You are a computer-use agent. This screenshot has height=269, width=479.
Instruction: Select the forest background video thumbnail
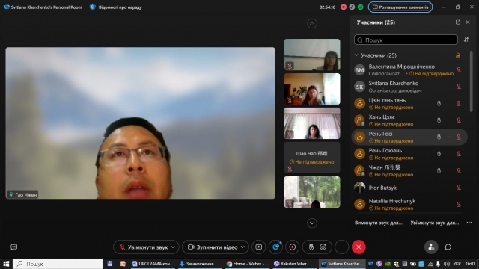(312, 192)
